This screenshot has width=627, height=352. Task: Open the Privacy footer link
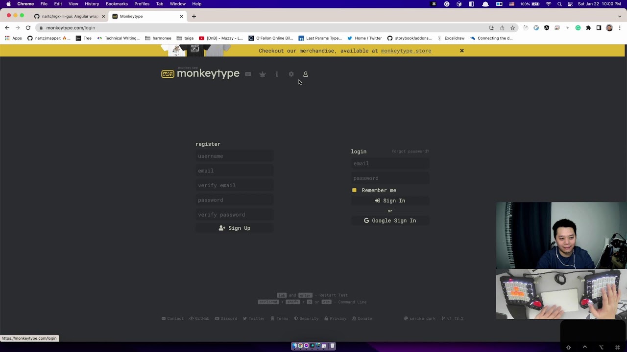pyautogui.click(x=335, y=318)
